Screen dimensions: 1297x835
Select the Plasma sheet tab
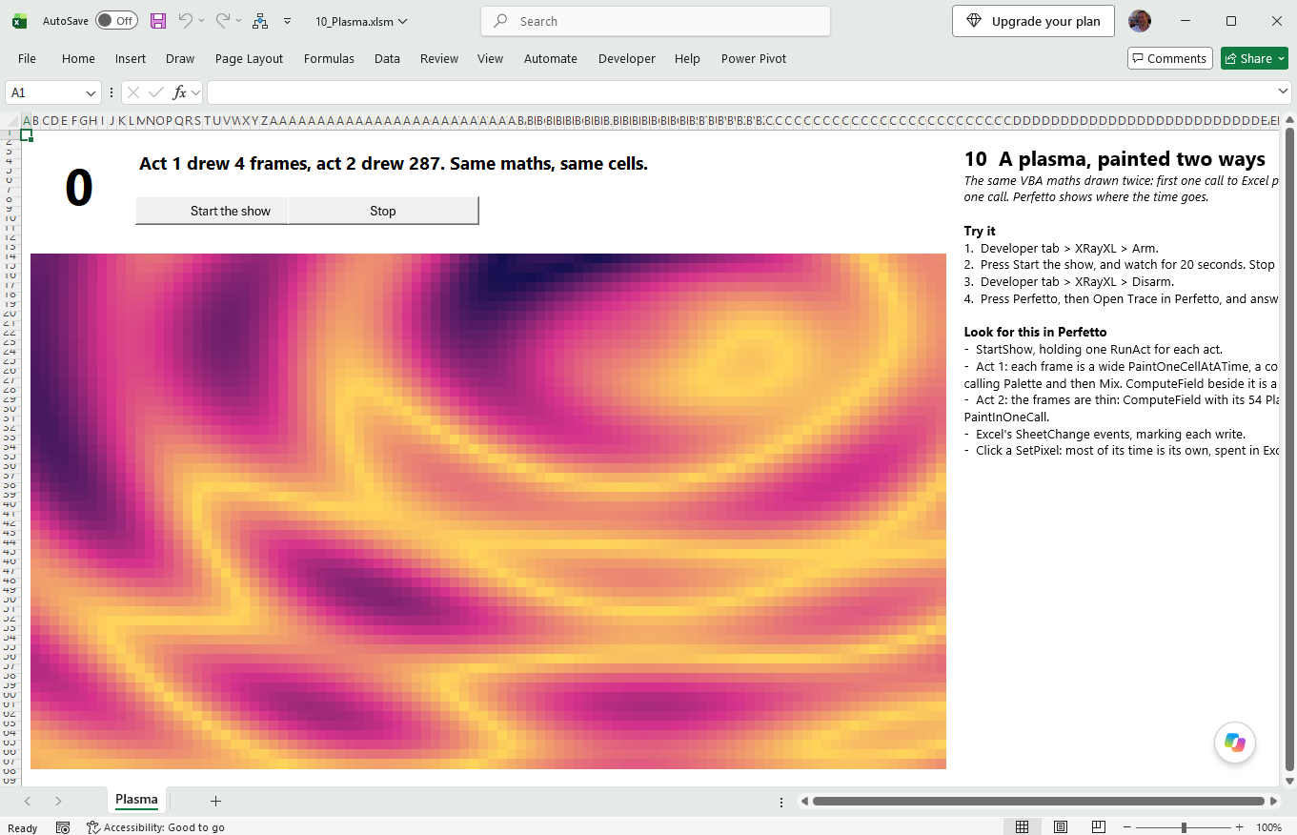(136, 800)
